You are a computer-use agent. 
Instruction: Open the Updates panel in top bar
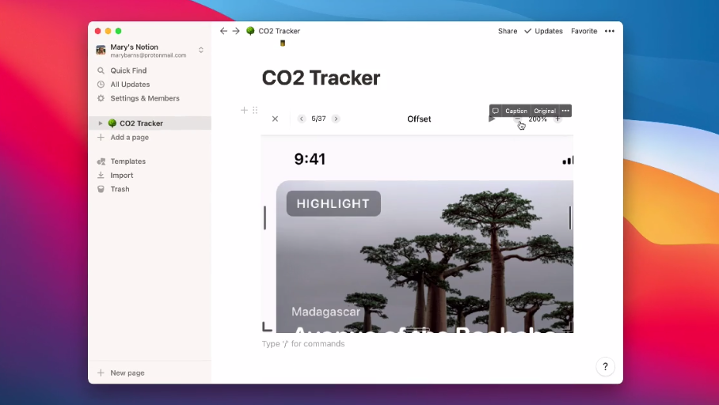click(x=543, y=31)
